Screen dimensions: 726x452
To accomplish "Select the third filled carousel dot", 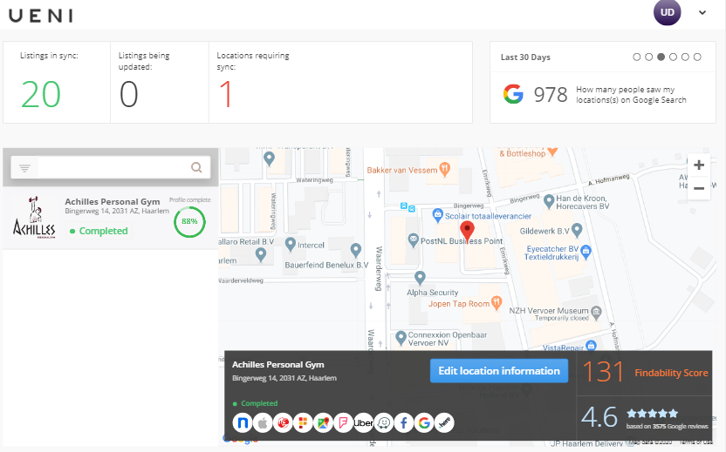I will pyautogui.click(x=661, y=57).
